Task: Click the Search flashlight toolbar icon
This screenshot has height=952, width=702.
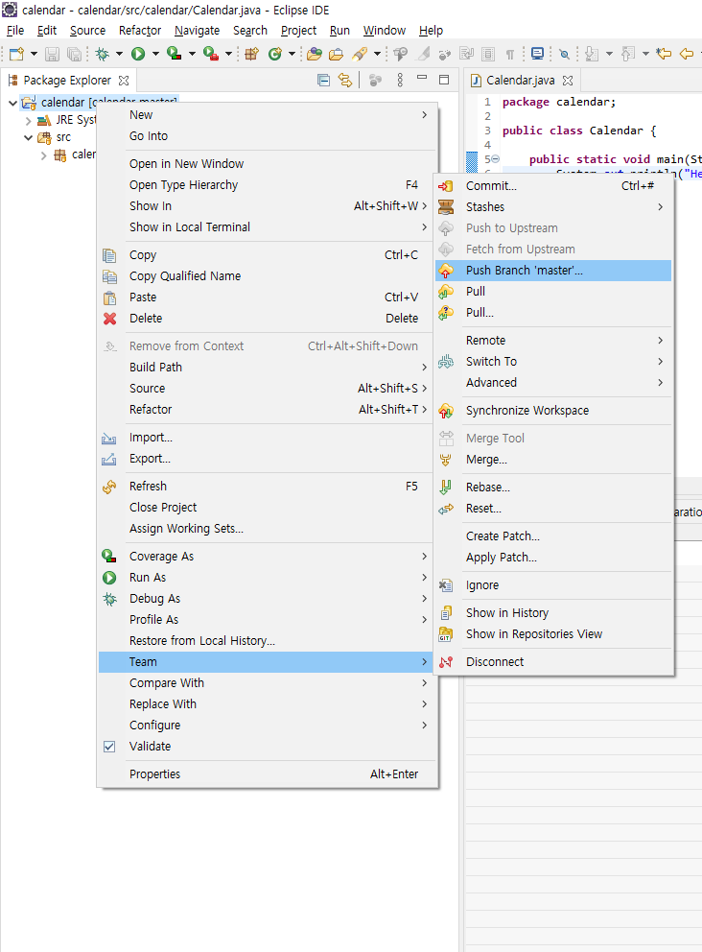Action: 360,54
